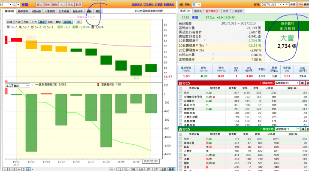Set chart range to 全部
Viewport: 309px width, 171px height.
[164, 169]
